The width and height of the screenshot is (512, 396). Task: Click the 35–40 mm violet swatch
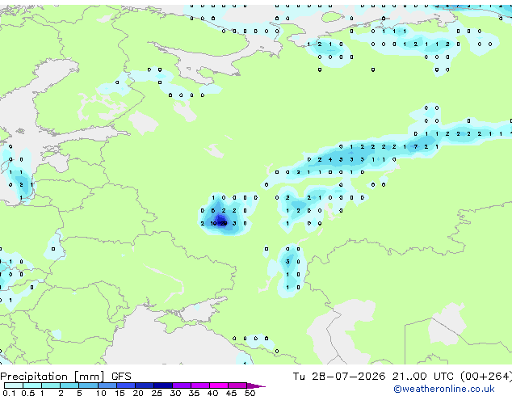pos(199,385)
